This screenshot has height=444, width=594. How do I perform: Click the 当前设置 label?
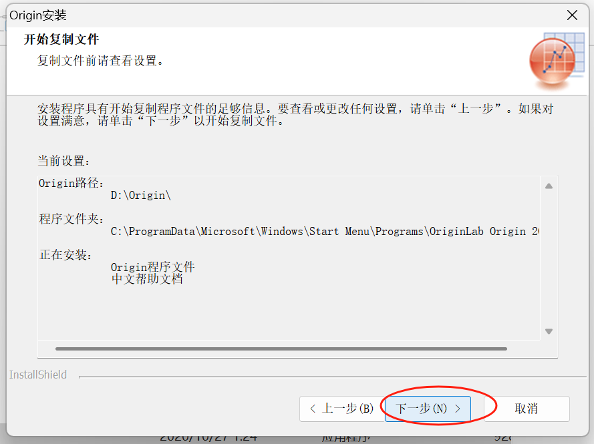point(63,161)
